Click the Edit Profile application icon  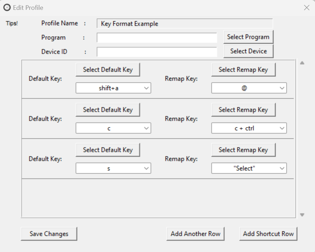click(x=7, y=7)
